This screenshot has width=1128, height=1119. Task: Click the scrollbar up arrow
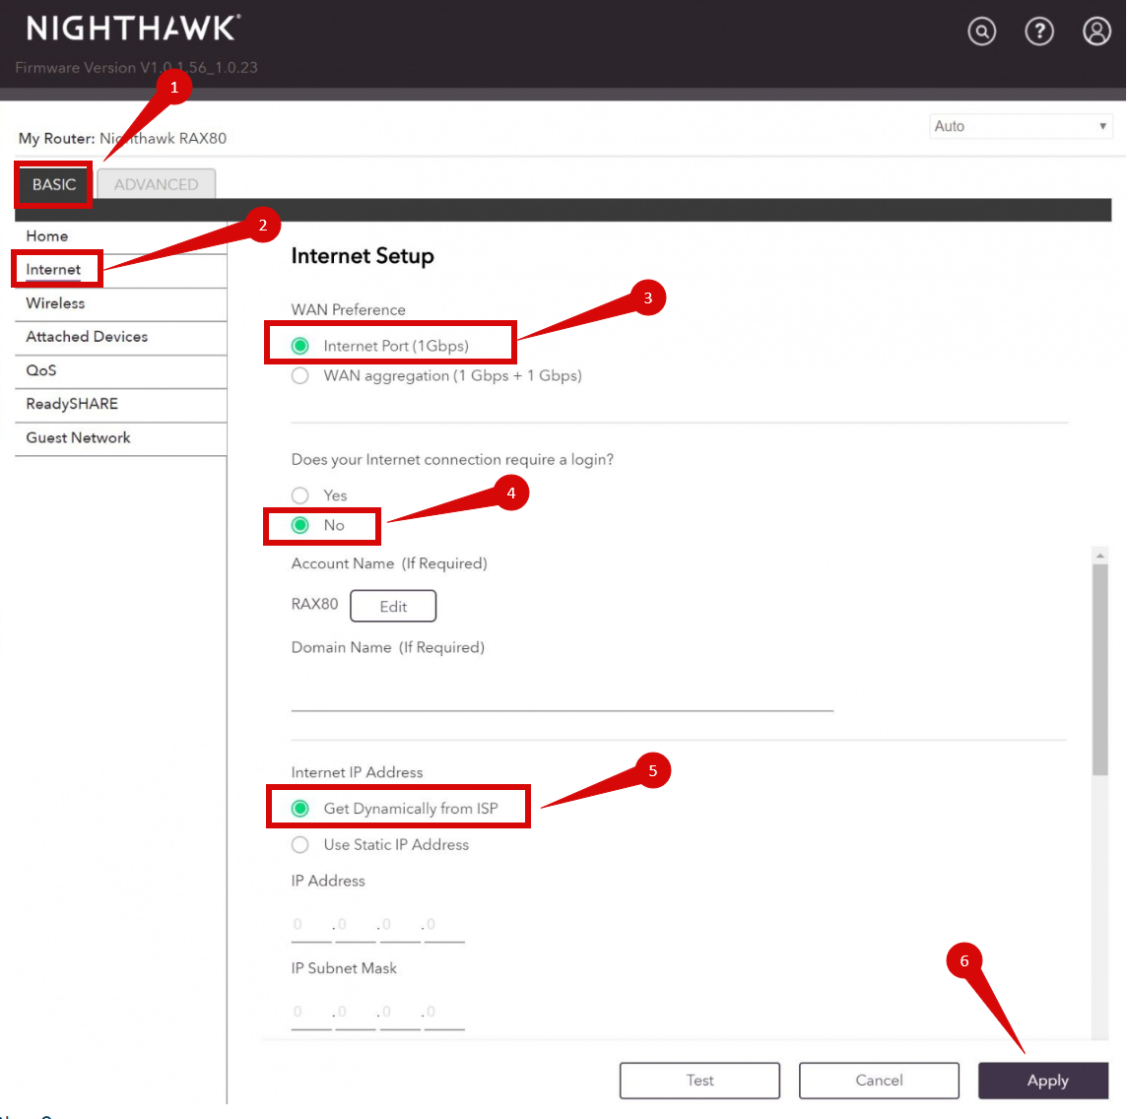tap(1100, 556)
